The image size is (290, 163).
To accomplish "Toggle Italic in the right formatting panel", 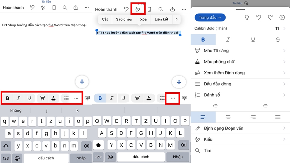I will click(x=228, y=39).
